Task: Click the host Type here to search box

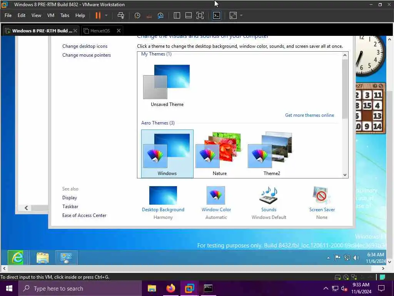Action: [80, 288]
